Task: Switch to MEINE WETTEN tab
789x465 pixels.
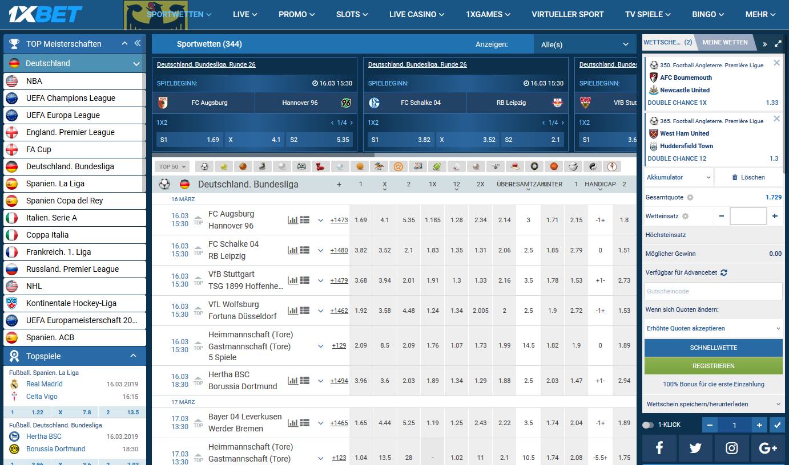Action: tap(725, 42)
